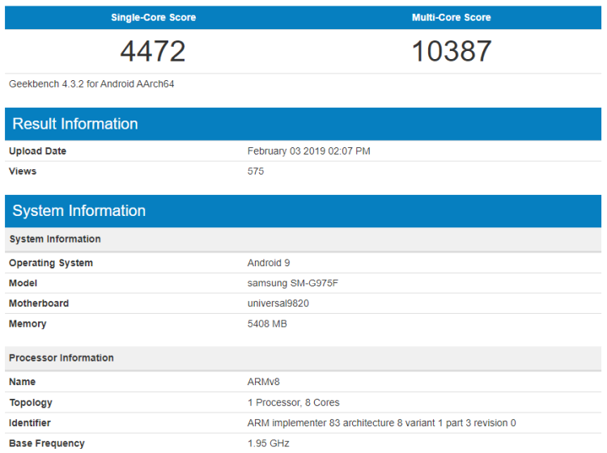Click the Geekbench 4.3.2 version text
The height and width of the screenshot is (453, 607).
pos(91,83)
